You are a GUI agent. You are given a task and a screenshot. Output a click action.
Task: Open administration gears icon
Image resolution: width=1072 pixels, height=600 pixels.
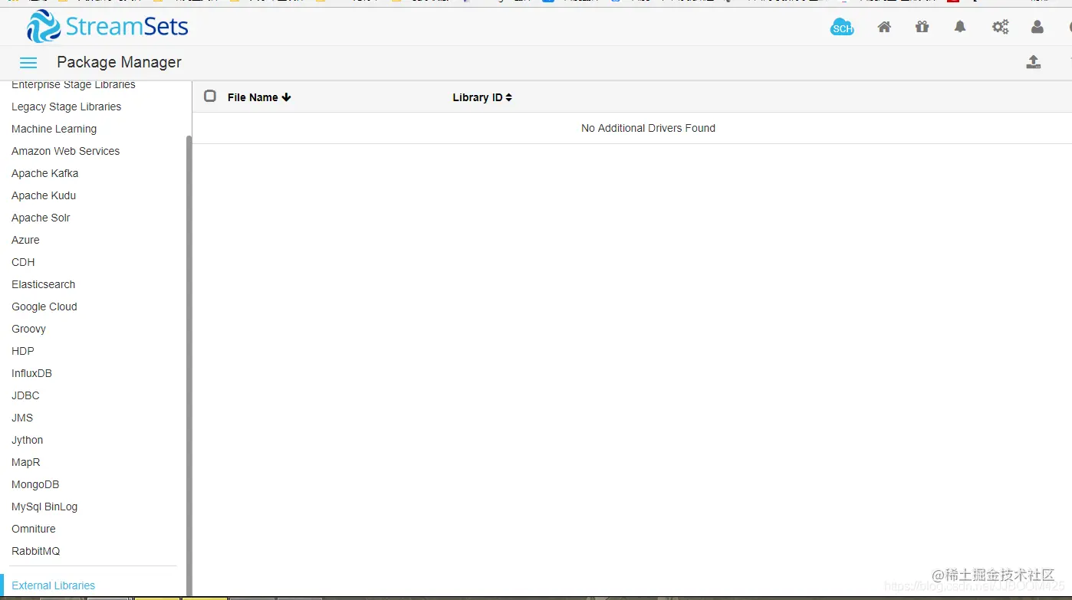point(1001,27)
